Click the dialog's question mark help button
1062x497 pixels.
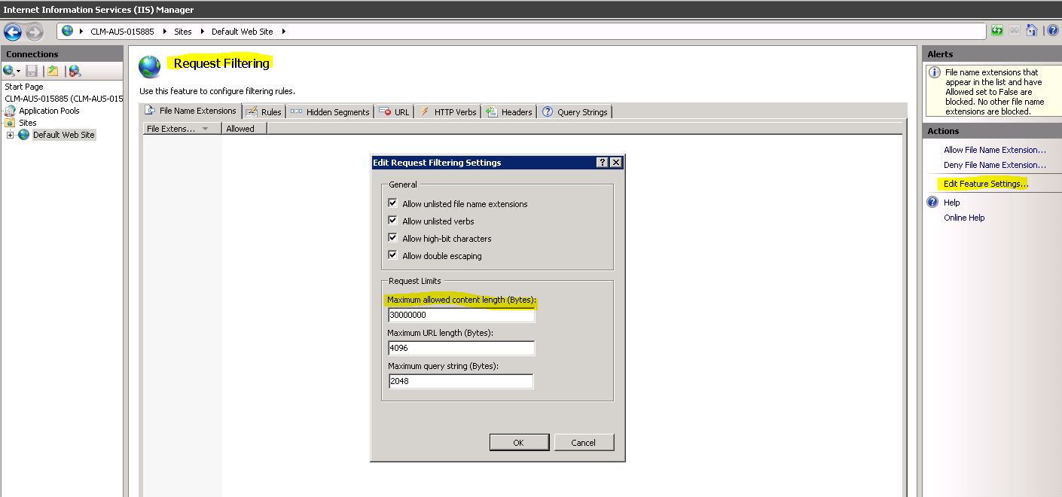point(602,163)
